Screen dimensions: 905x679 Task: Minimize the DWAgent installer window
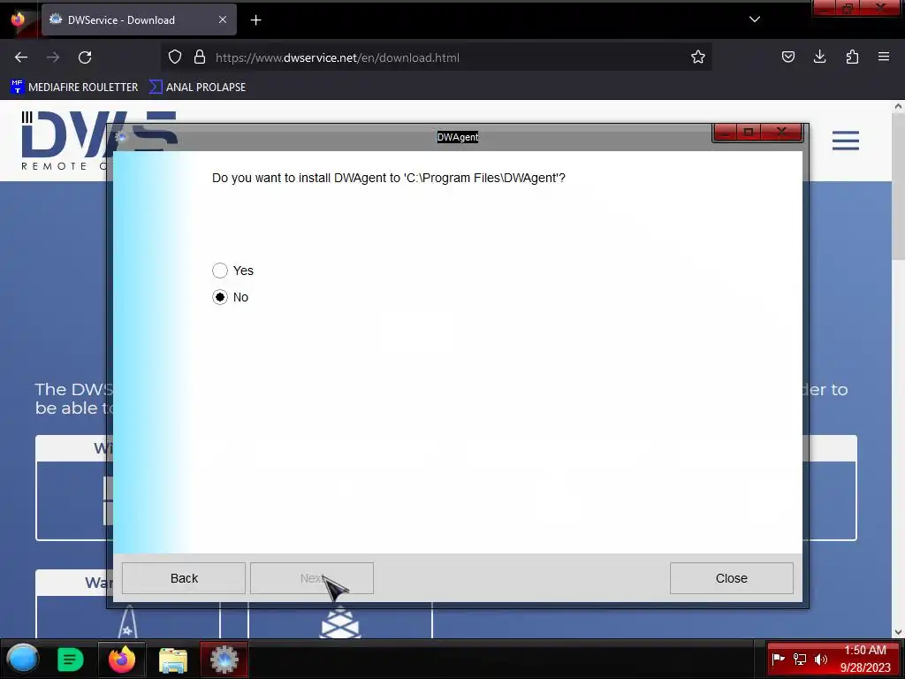[x=726, y=133]
